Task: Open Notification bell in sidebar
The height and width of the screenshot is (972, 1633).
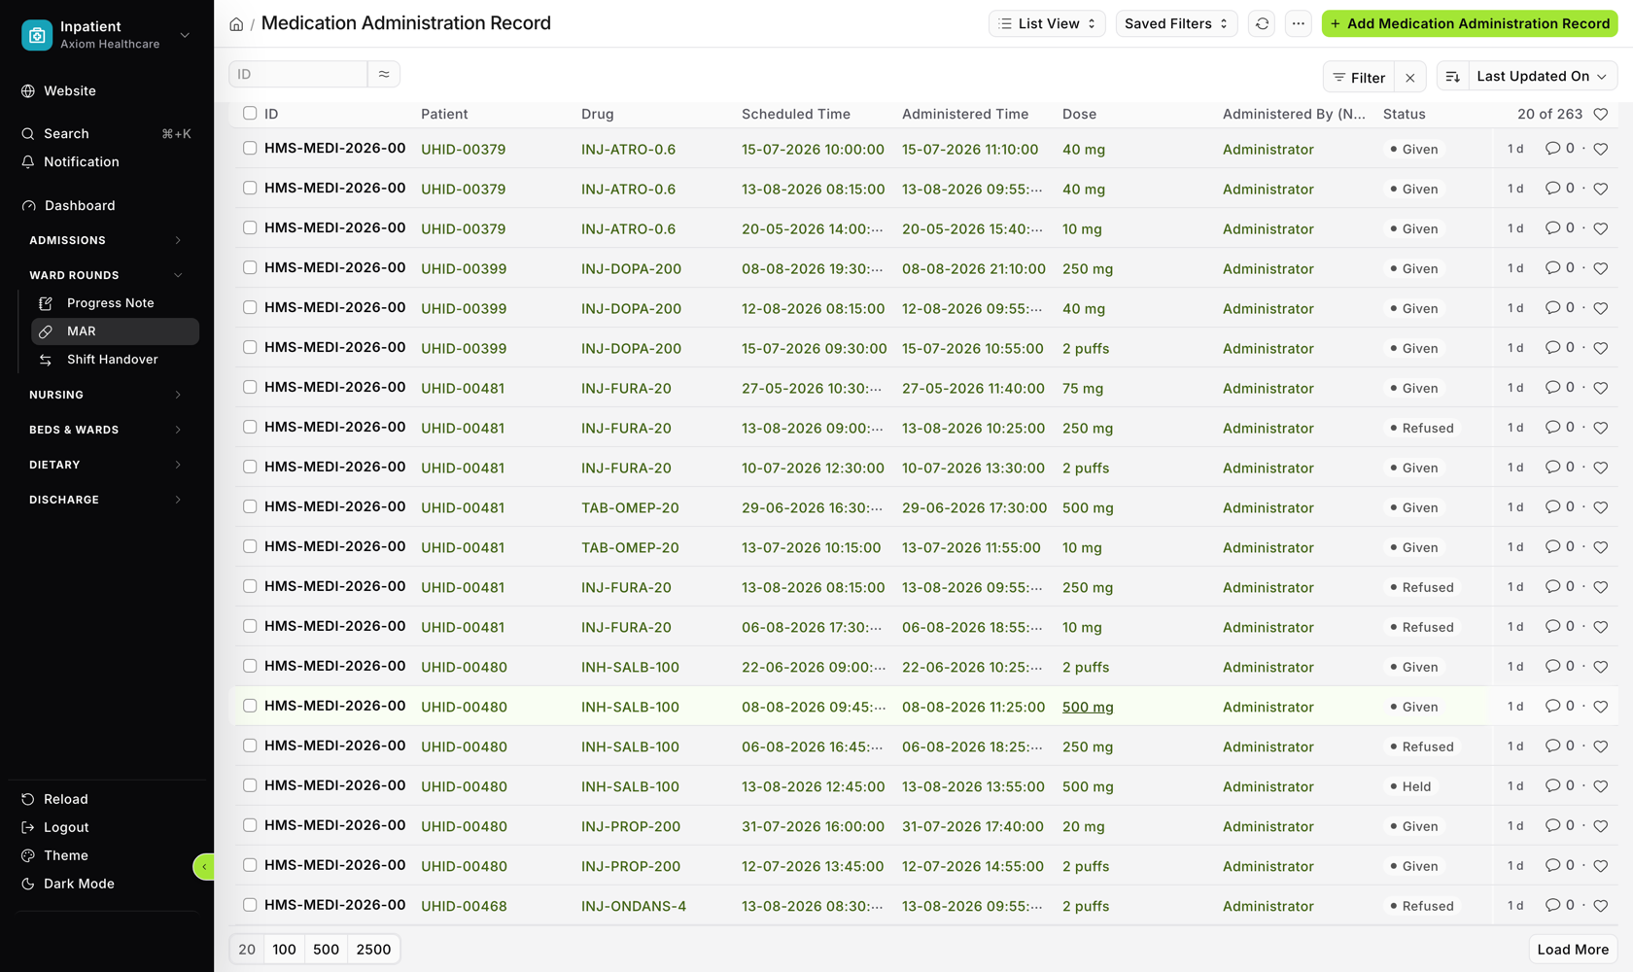Action: coord(70,161)
